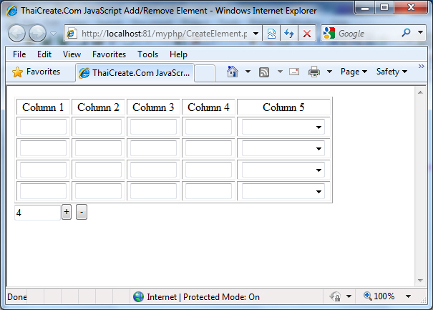Viewport: 433px width, 310px height.
Task: Open the search provider dropdown arrow
Action: point(420,33)
